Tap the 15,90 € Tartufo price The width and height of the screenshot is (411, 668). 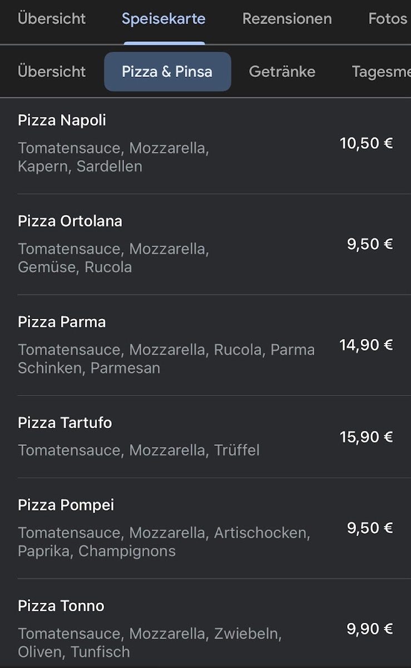pyautogui.click(x=367, y=437)
